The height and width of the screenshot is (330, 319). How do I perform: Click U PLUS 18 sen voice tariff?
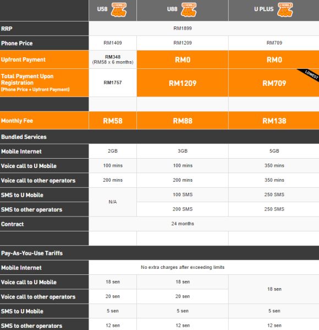(x=274, y=289)
